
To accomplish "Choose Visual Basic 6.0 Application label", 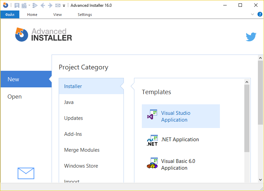I will tap(178, 165).
